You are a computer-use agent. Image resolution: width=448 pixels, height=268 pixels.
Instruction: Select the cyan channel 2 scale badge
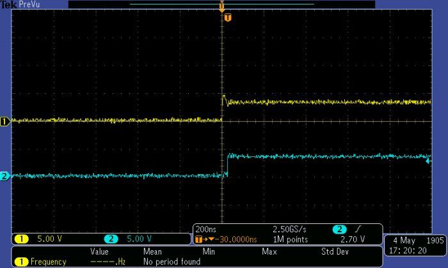click(111, 239)
